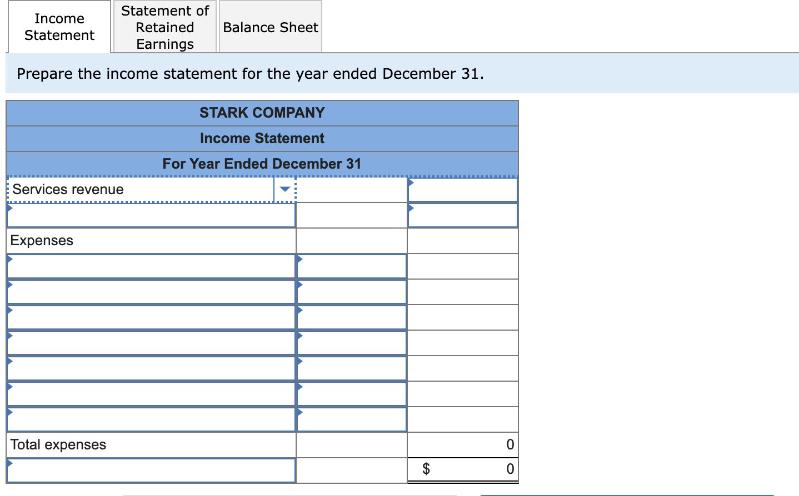
Task: Select the Income Statement tab
Action: (59, 27)
